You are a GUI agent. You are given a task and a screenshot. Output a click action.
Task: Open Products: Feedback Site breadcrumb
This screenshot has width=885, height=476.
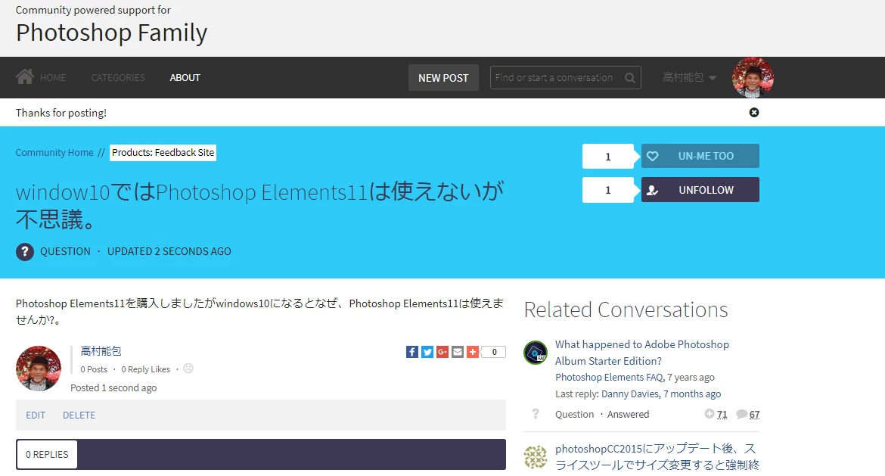163,152
